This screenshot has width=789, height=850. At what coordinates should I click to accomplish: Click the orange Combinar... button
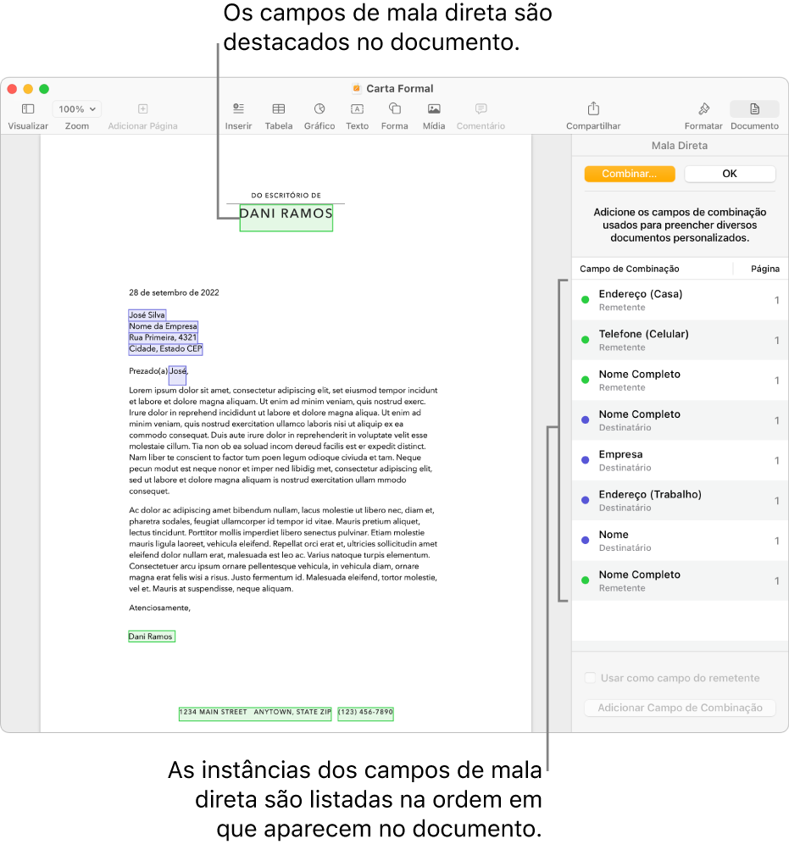(630, 174)
